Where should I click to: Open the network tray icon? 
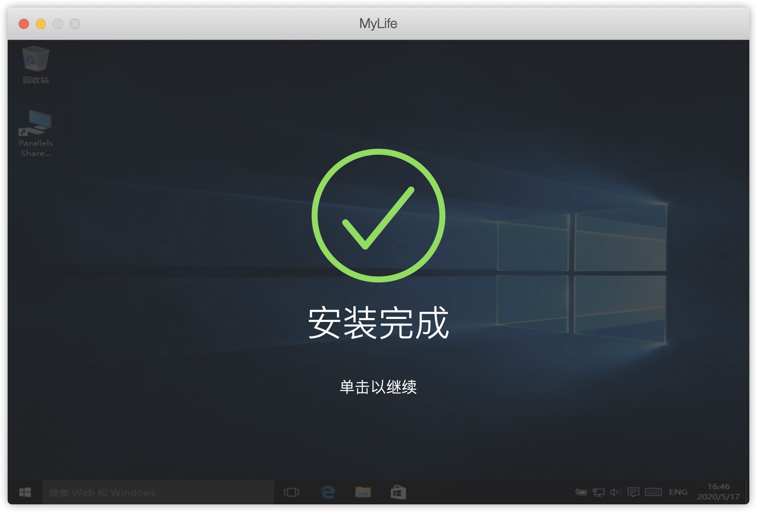598,492
